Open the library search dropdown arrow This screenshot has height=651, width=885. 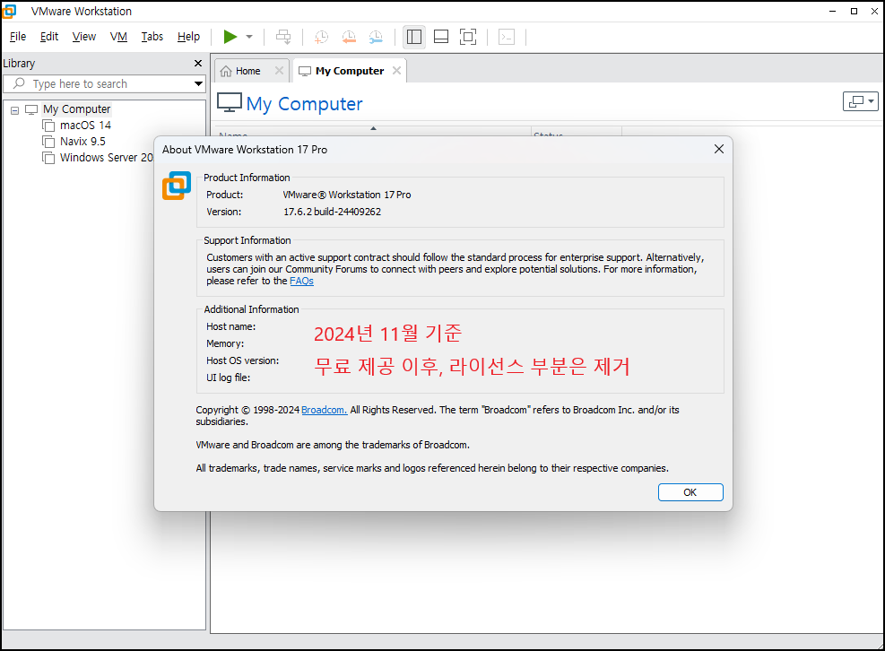[x=198, y=83]
